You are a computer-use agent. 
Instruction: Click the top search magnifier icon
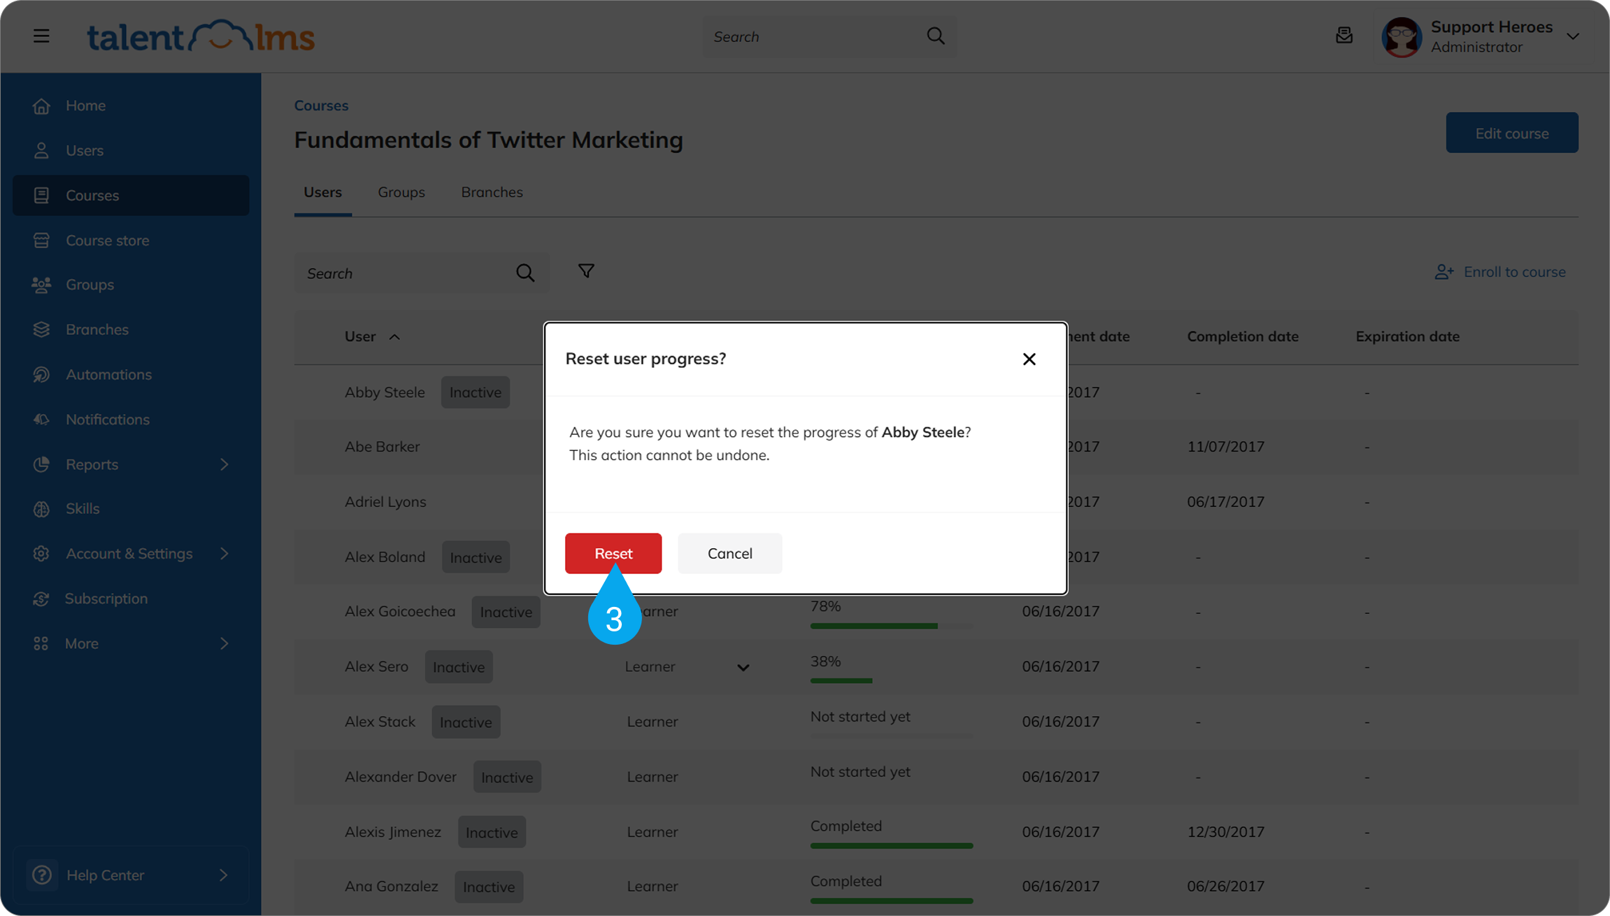tap(935, 36)
